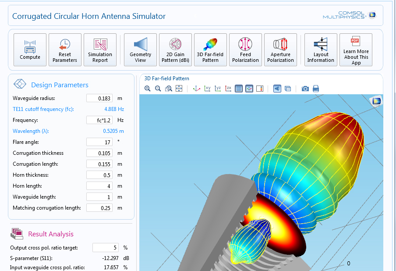Toggle the color legend display

click(x=260, y=89)
